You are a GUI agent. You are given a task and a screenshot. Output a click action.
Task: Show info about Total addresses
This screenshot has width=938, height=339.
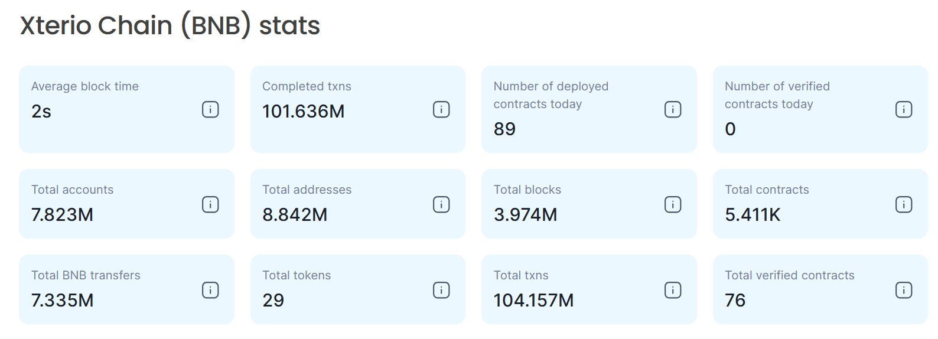[441, 204]
